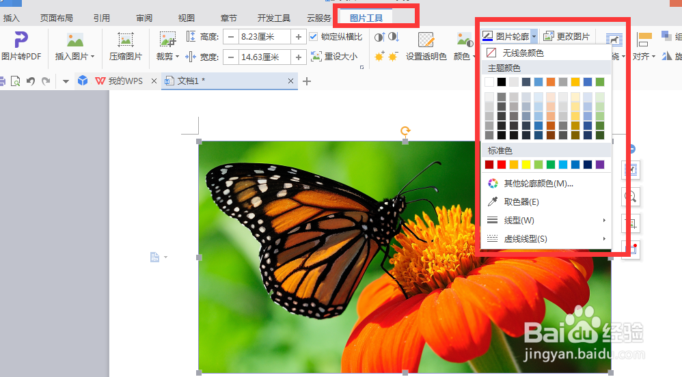Switch to 开发工具 ribbon tab
The image size is (682, 377).
(273, 18)
